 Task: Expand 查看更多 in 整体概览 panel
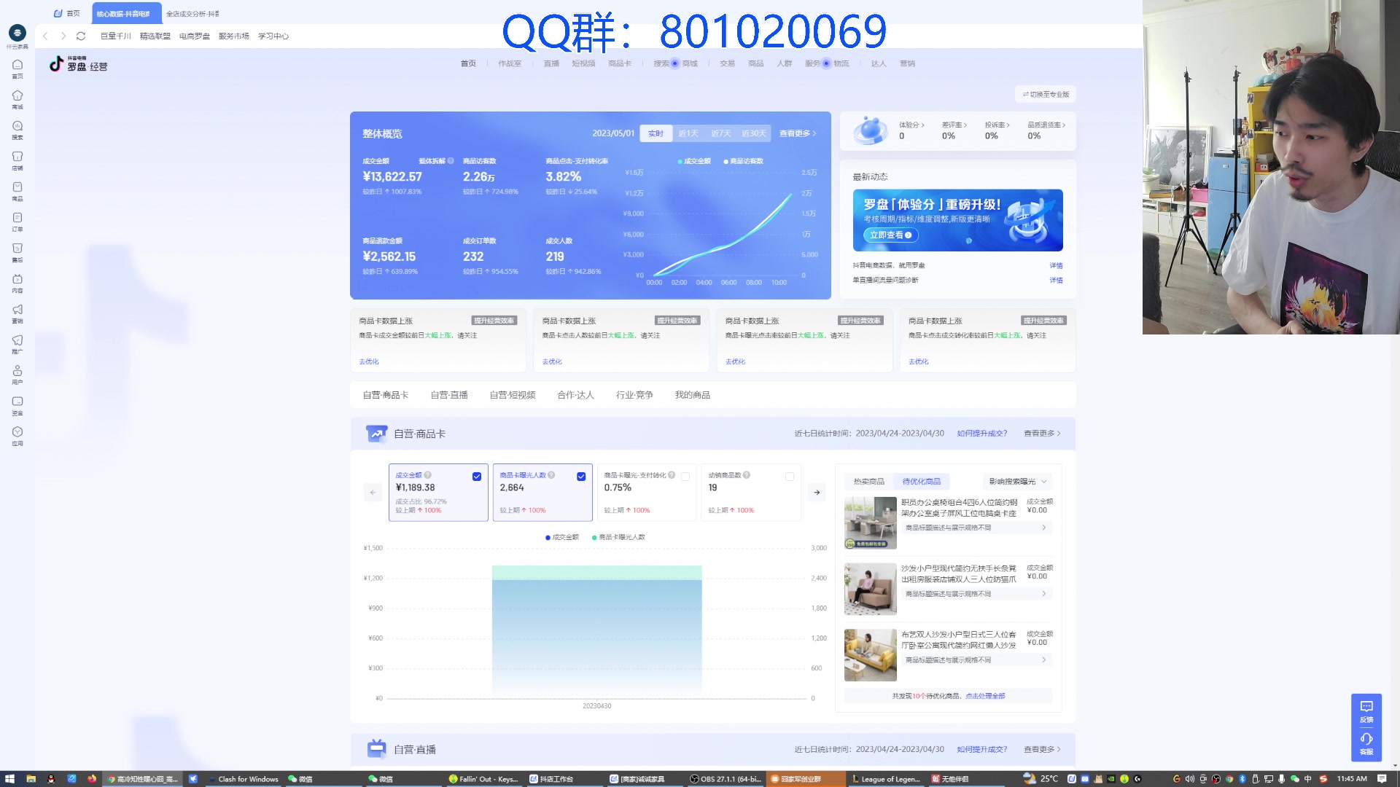click(798, 133)
